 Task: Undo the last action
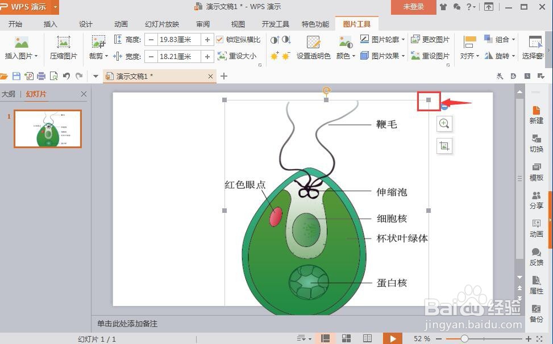point(66,76)
